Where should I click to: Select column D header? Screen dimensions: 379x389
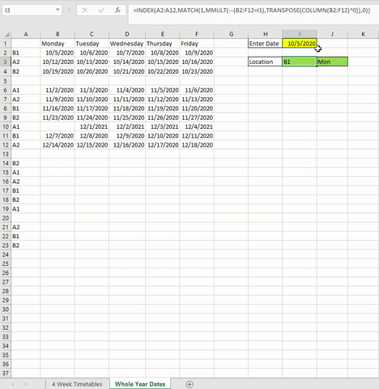tap(127, 34)
